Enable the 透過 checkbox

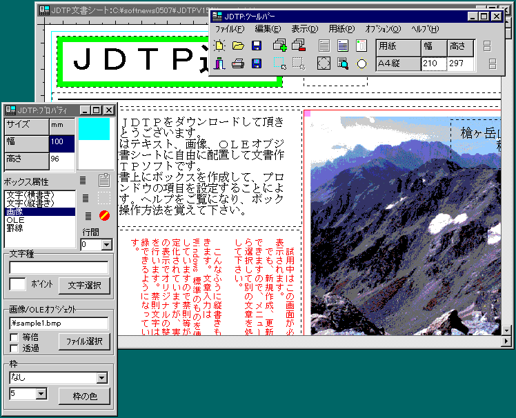(x=14, y=348)
